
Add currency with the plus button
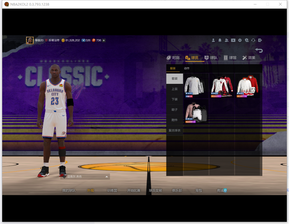coord(104,40)
